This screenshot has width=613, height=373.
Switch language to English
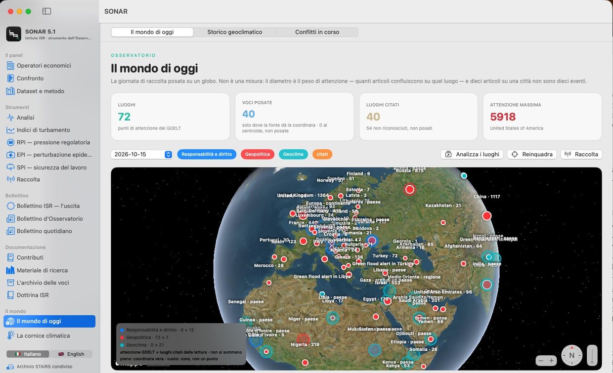tap(71, 354)
